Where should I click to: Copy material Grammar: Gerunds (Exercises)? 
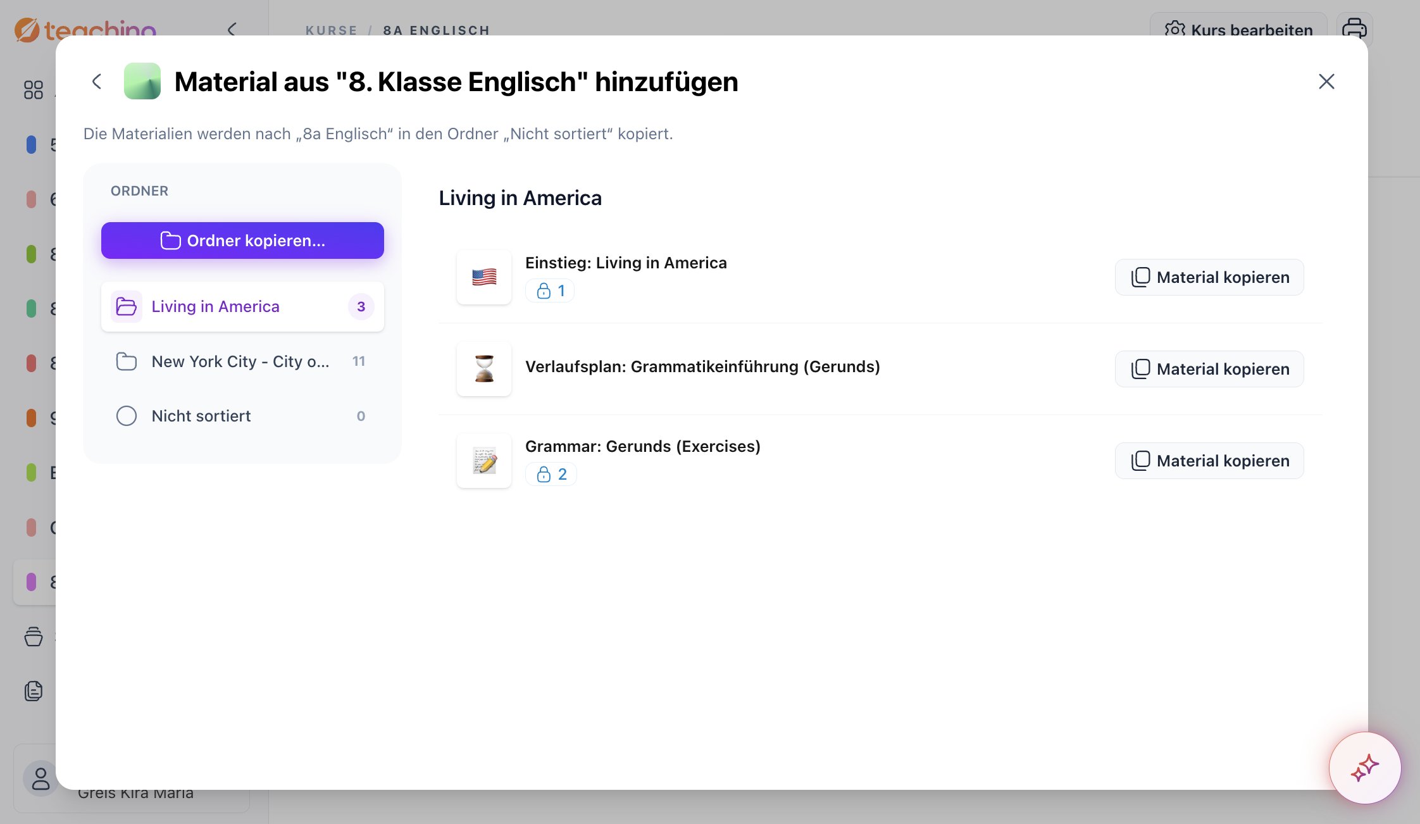coord(1209,461)
